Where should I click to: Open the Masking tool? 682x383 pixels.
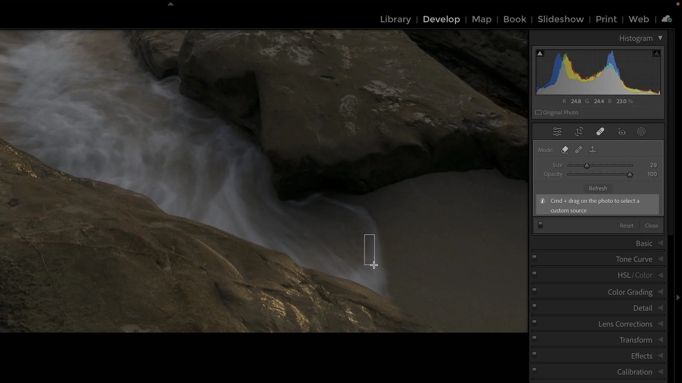pyautogui.click(x=642, y=132)
